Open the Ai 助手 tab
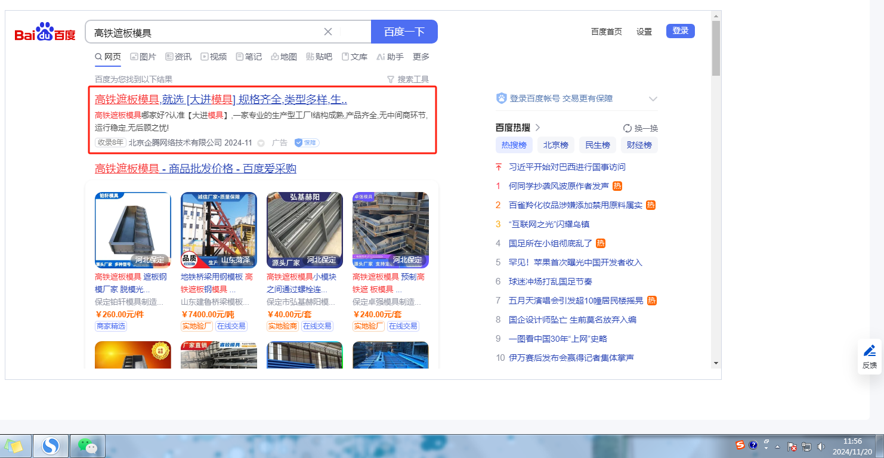 (390, 57)
